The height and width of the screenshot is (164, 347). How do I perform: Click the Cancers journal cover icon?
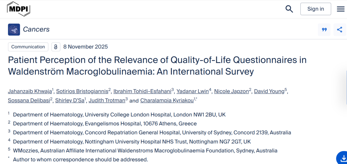(x=14, y=29)
